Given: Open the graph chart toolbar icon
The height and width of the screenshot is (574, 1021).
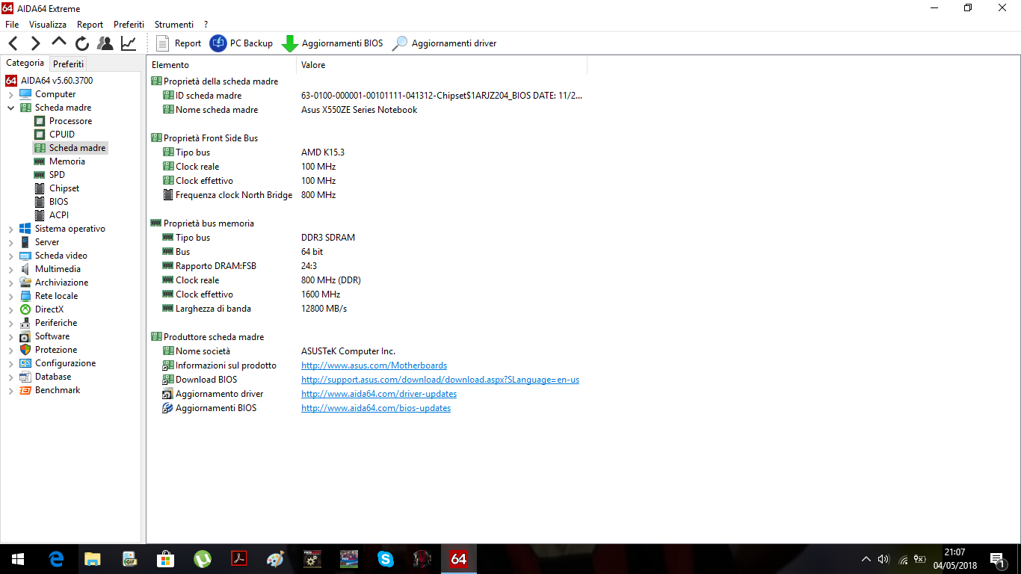Looking at the screenshot, I should 129,43.
